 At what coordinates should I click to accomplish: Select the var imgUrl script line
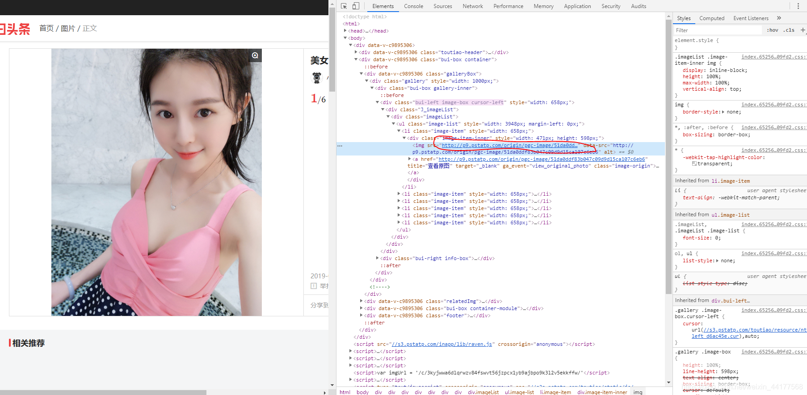[x=482, y=373]
